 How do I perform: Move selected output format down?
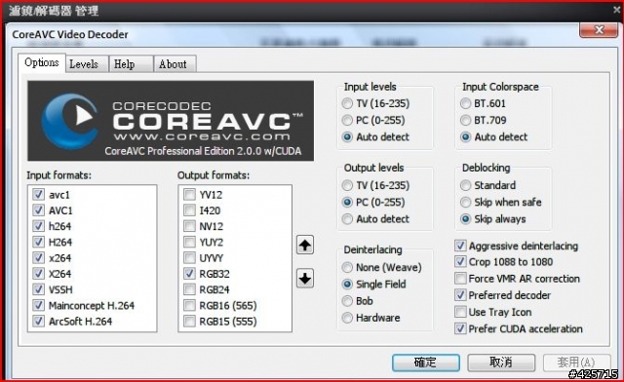point(305,278)
